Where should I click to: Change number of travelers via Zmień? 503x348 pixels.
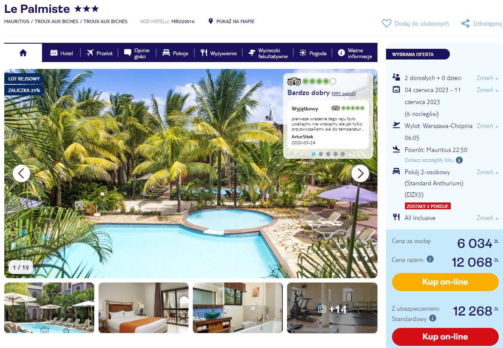[x=487, y=78]
